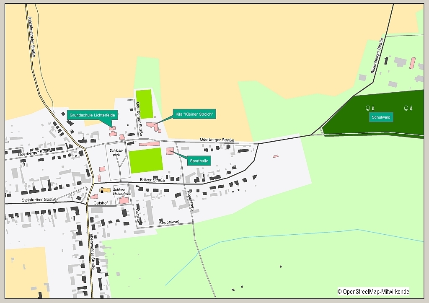Click the Joachimsthaler Straße street name
The image size is (429, 303).
[x=32, y=37]
